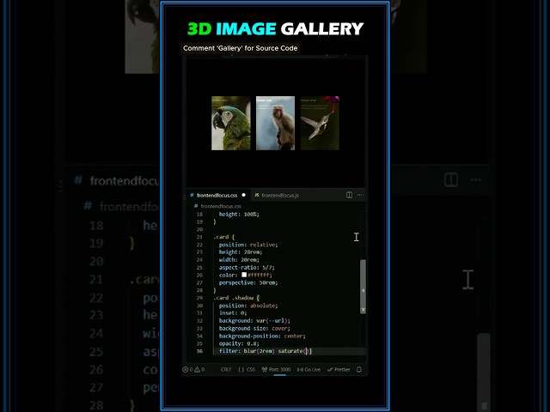Open the errors and warnings status indicator
Viewport: 550px width, 412px height.
pos(193,369)
